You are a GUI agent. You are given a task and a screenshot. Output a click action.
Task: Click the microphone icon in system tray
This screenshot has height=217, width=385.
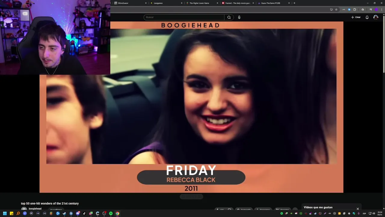(x=359, y=213)
